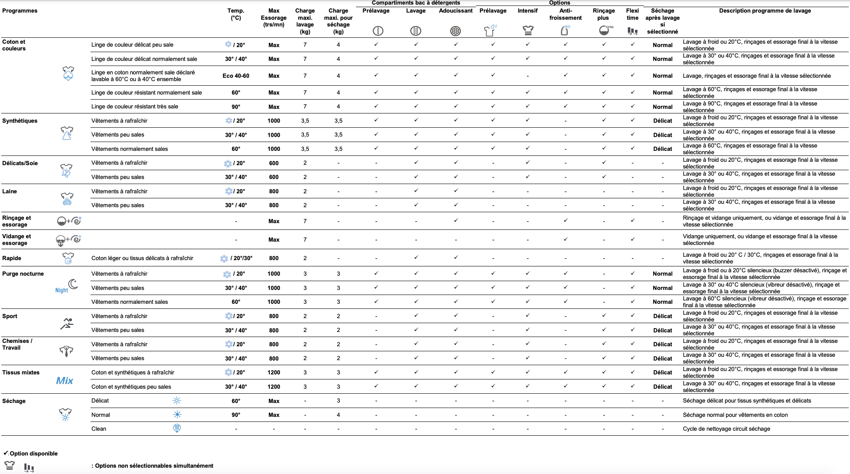This screenshot has width=850, height=474.
Task: Click the blue Mix logo icon
Action: click(x=64, y=380)
